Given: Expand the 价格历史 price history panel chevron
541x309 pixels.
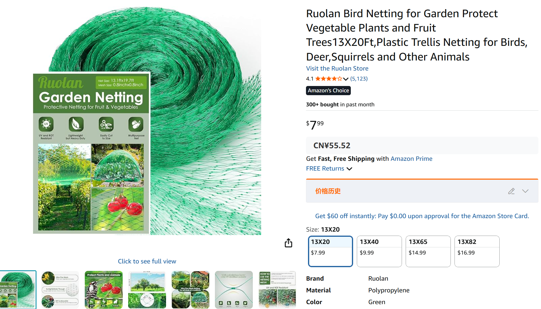Looking at the screenshot, I should click(525, 191).
